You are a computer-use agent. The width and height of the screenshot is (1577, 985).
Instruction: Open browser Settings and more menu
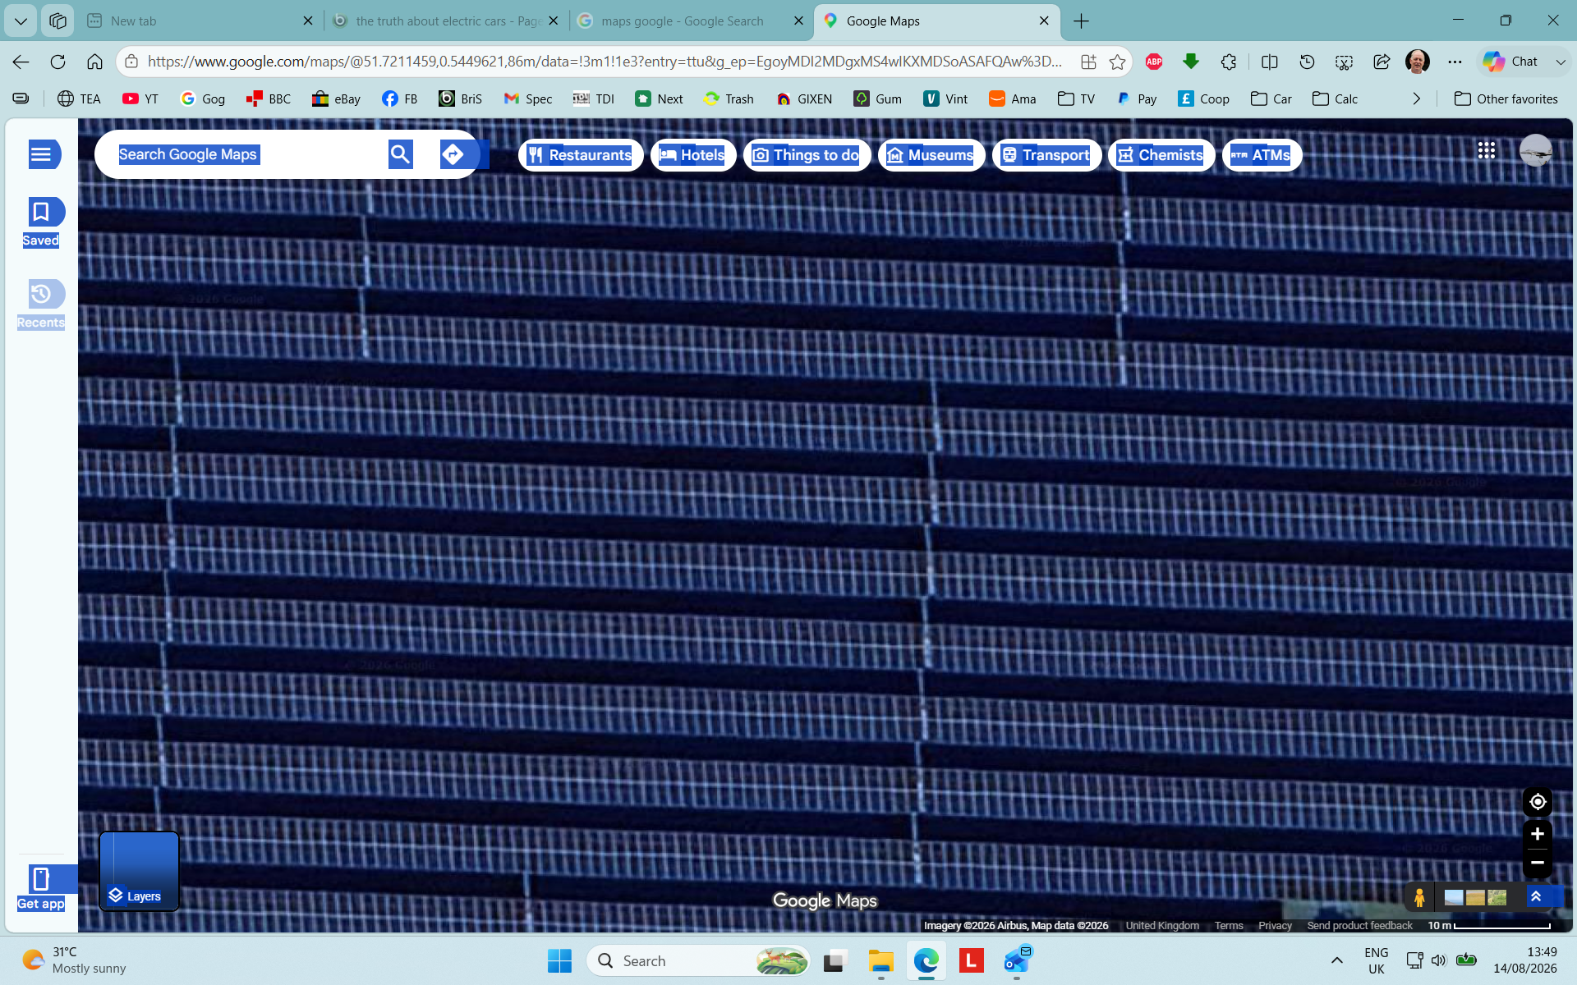point(1455,62)
